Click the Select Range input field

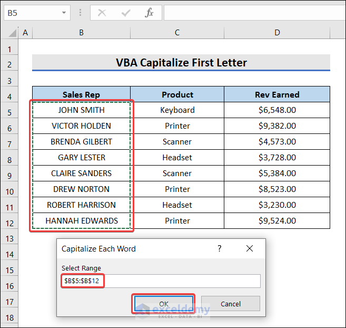tap(161, 281)
